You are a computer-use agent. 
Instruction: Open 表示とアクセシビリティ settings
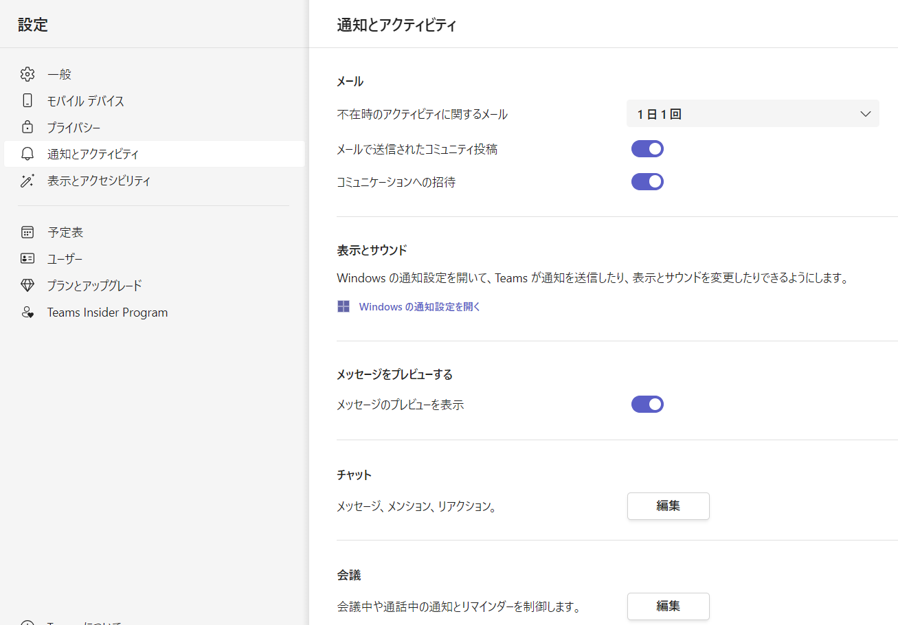(155, 181)
